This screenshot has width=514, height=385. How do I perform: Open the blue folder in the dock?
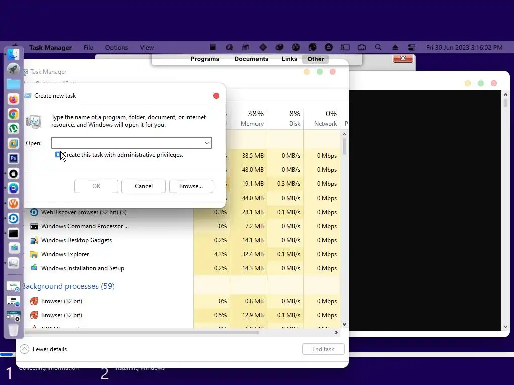pyautogui.click(x=13, y=84)
